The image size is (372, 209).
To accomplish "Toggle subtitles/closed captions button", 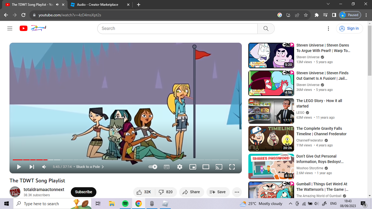I will click(x=167, y=167).
